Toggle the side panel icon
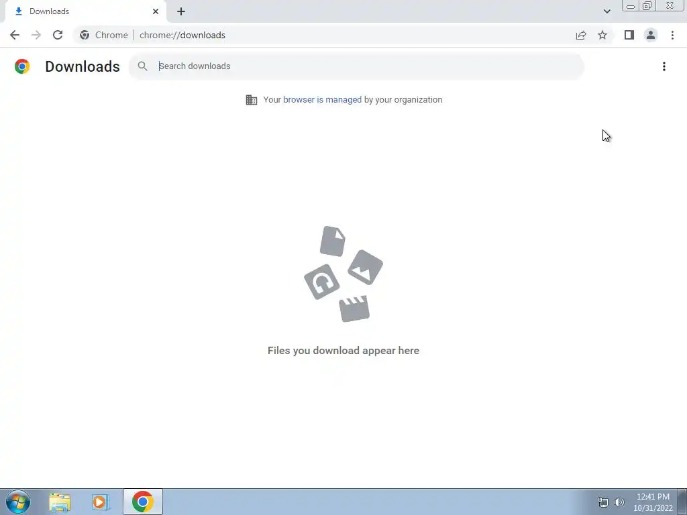 tap(629, 35)
